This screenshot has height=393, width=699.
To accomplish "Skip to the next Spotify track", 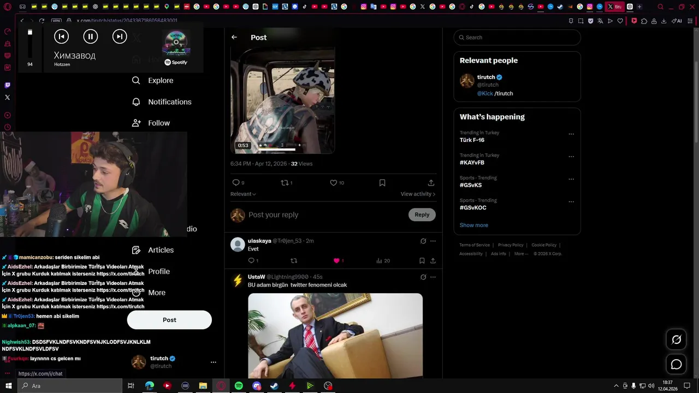I will pos(120,37).
